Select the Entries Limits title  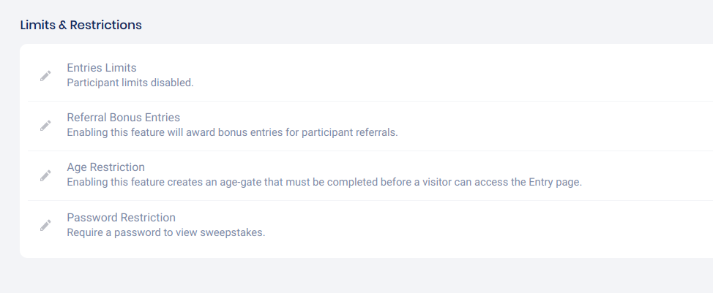click(x=102, y=68)
